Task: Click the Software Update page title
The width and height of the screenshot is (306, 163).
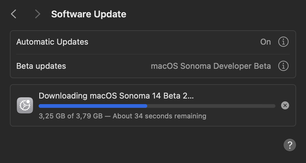Action: [x=88, y=14]
